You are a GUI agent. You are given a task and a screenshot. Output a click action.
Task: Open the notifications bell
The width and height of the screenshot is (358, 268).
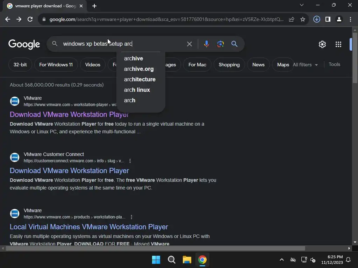(349, 260)
